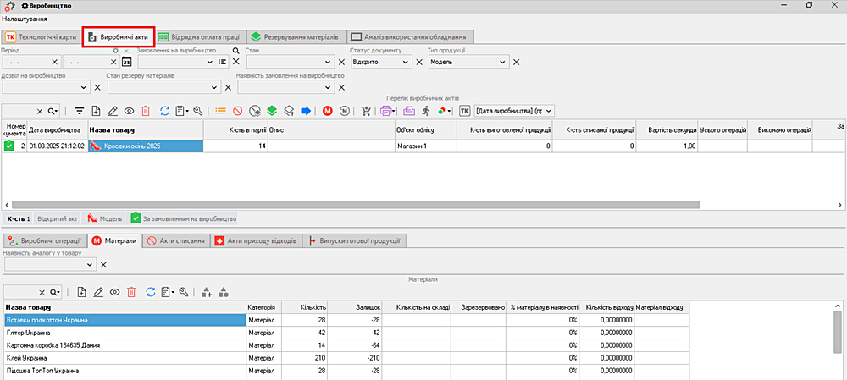The width and height of the screenshot is (847, 380).
Task: Click the shopping cart icon in acts toolbar
Action: [x=366, y=111]
